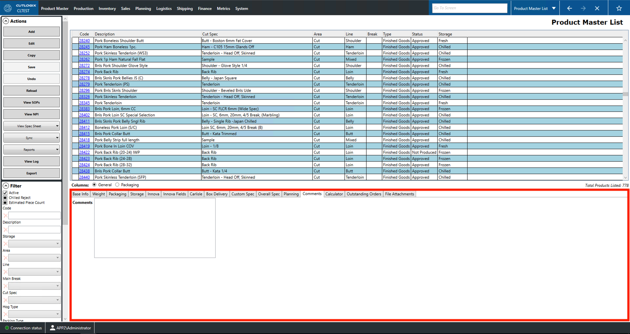This screenshot has height=334, width=630.
Task: Click the Export button
Action: click(x=31, y=173)
